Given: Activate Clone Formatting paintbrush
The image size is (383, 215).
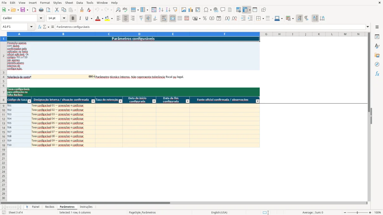Looking at the screenshot, I should click(82, 10).
